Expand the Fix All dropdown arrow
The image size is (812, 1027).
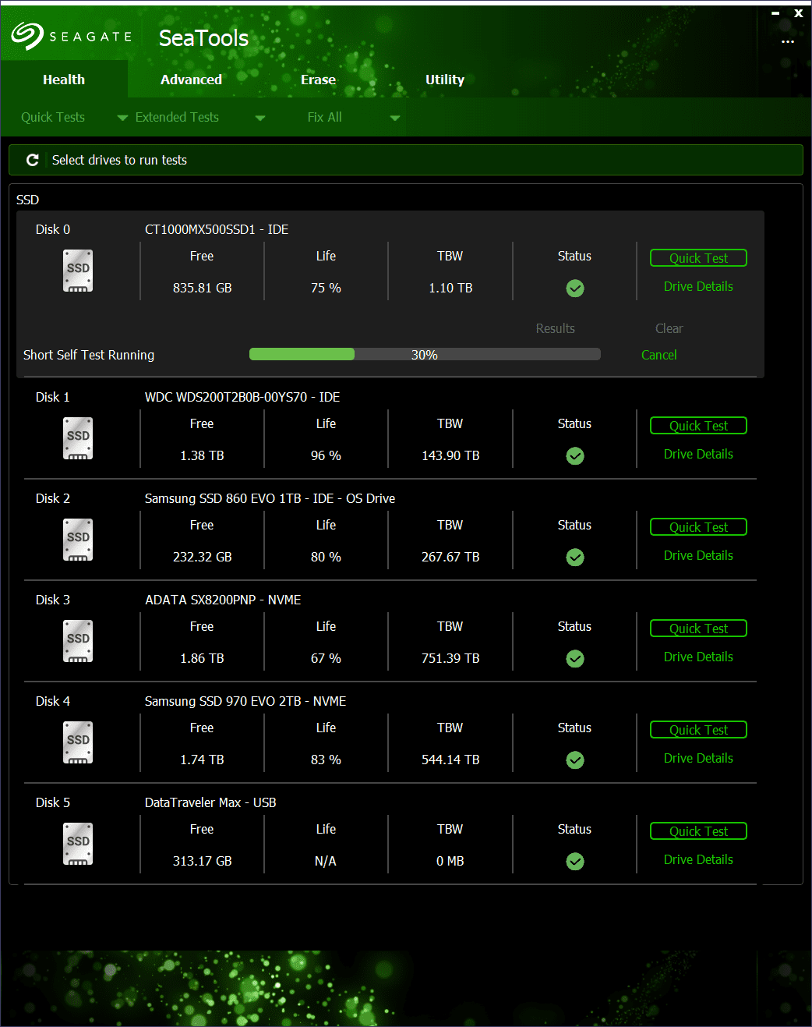pos(395,119)
